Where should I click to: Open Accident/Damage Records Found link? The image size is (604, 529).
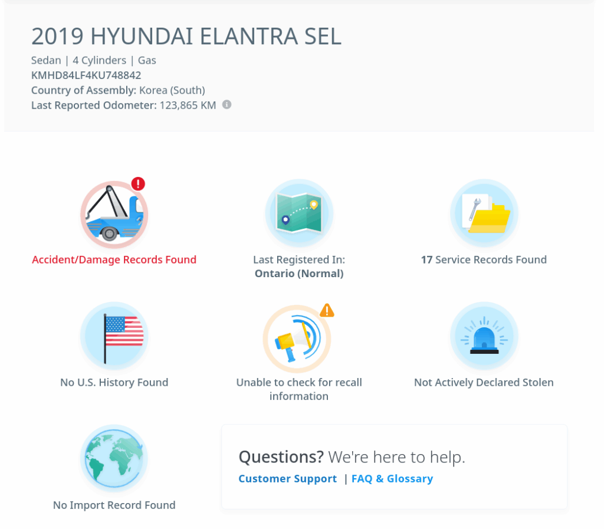(x=114, y=260)
